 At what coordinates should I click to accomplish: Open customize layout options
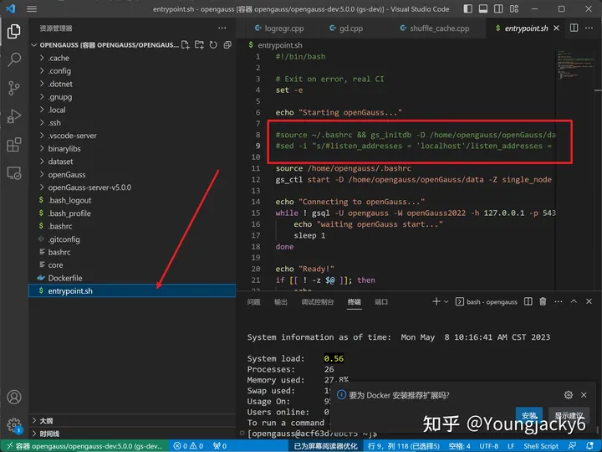514,9
